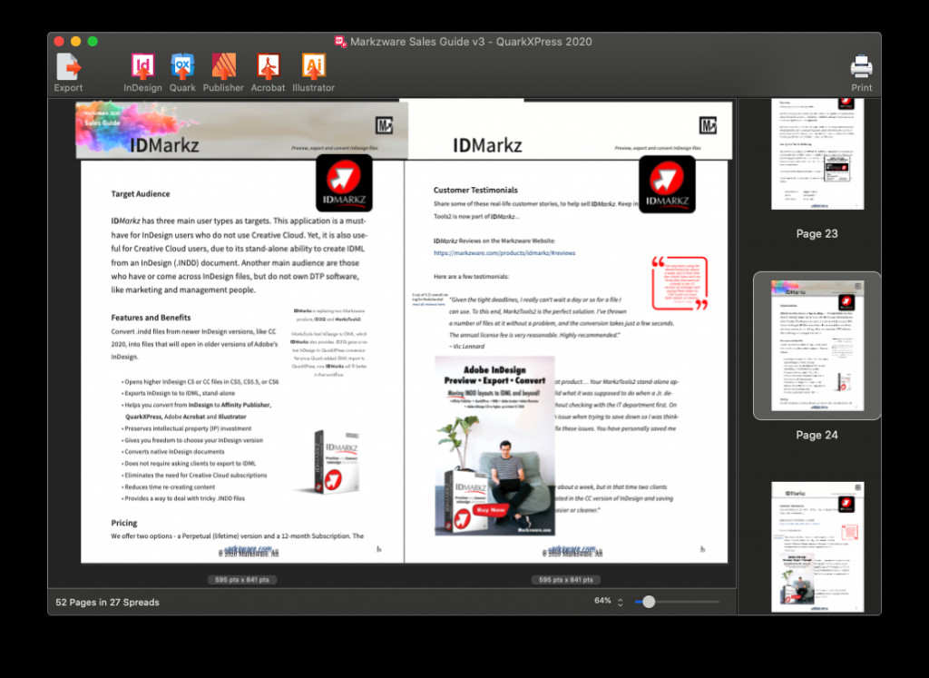The height and width of the screenshot is (678, 929).
Task: Adjust the zoom slider in the status bar
Action: (x=649, y=602)
